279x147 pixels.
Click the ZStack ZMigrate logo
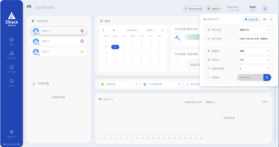click(12, 19)
